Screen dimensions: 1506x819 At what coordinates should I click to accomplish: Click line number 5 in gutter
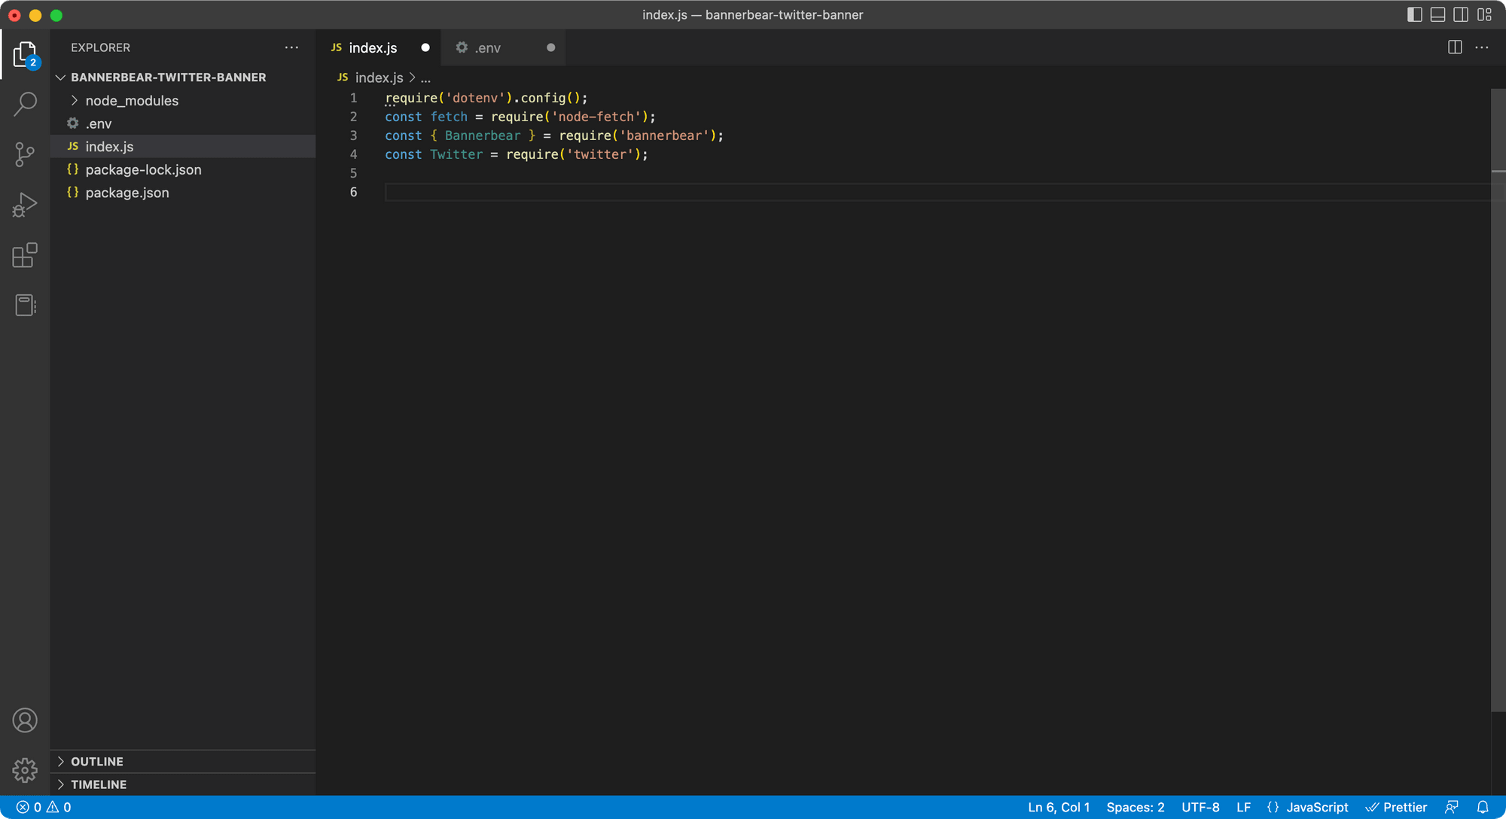353,173
